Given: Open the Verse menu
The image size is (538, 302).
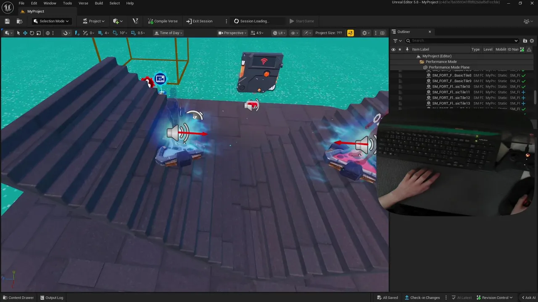Looking at the screenshot, I should point(83,3).
